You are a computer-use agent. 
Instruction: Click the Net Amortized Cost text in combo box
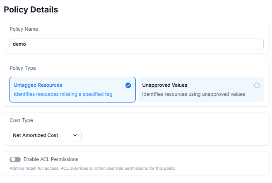click(x=35, y=135)
